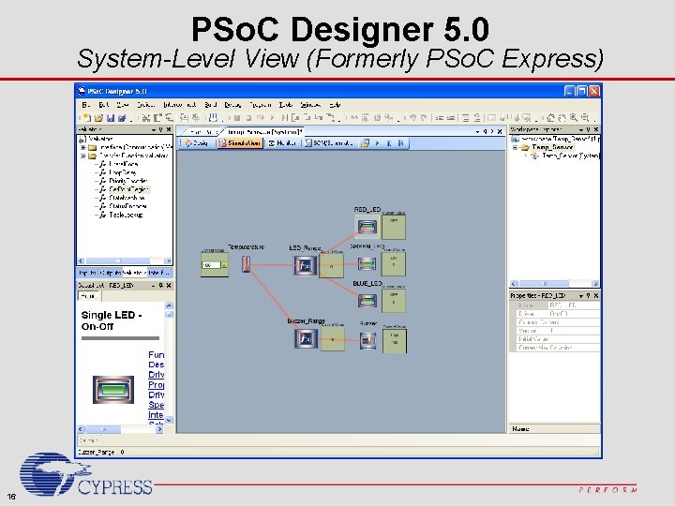Open the View menu
The width and height of the screenshot is (675, 506).
click(x=123, y=105)
